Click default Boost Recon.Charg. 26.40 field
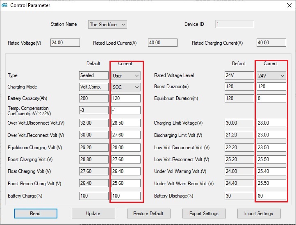 [x=94, y=183]
